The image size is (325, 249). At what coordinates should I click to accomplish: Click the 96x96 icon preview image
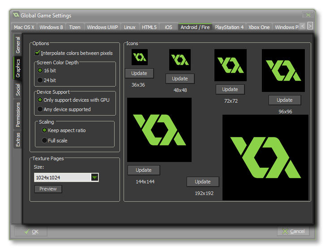click(283, 71)
